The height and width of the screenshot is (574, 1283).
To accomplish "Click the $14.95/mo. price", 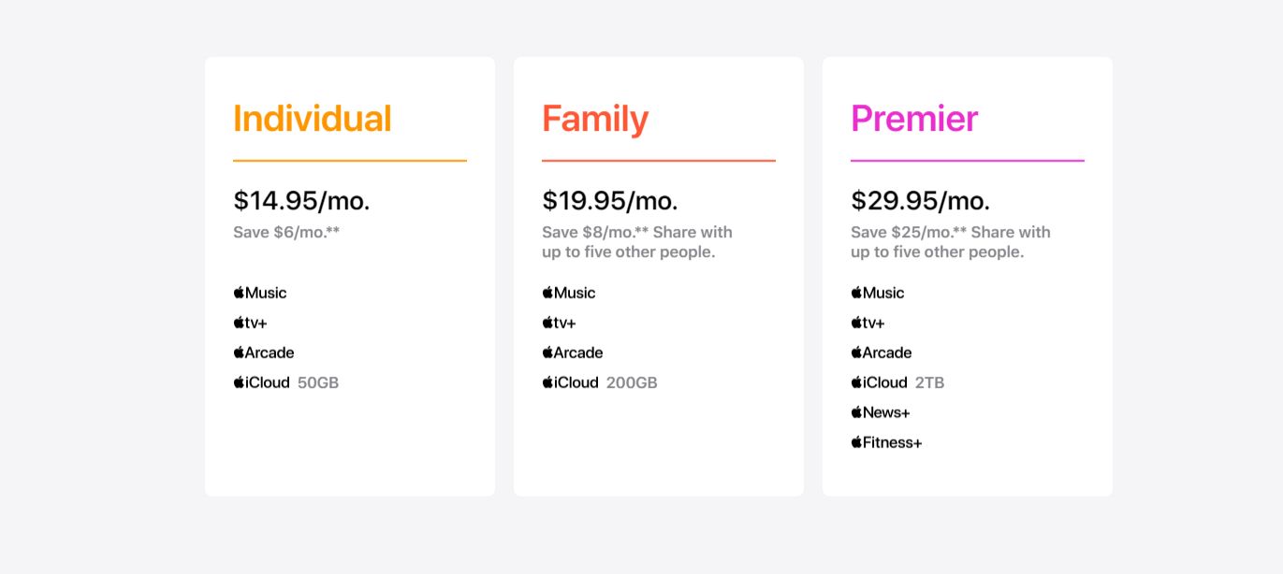I will (x=301, y=200).
